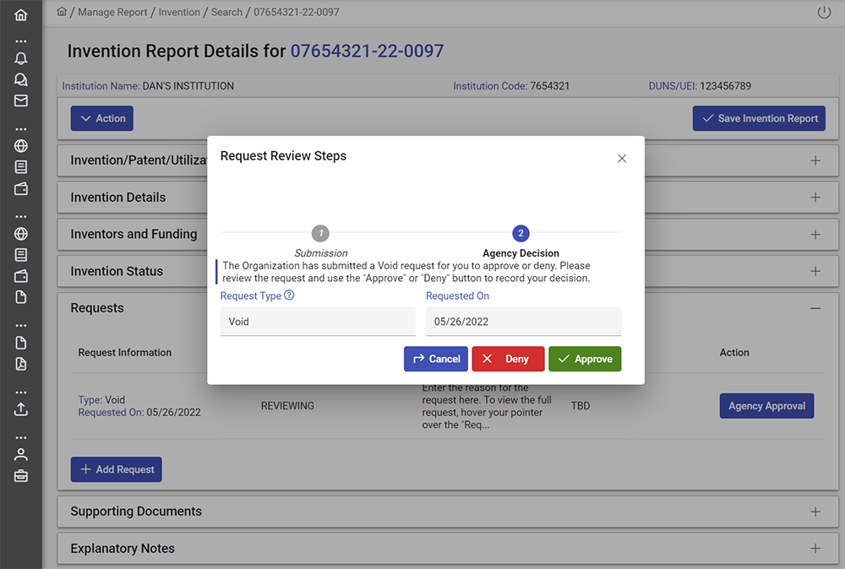Click the home icon in the left sidebar
The width and height of the screenshot is (845, 569).
point(21,15)
